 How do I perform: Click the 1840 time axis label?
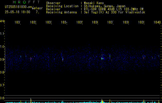point(157,22)
